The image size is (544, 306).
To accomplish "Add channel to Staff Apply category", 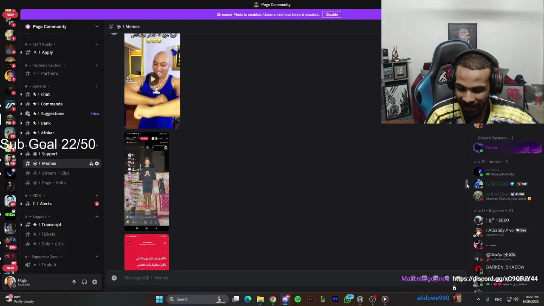I will click(97, 44).
